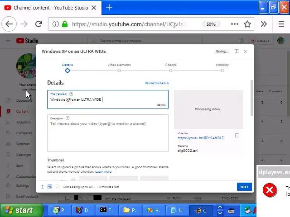Click the YouTube Studio logo
The width and height of the screenshot is (290, 217).
click(x=27, y=41)
